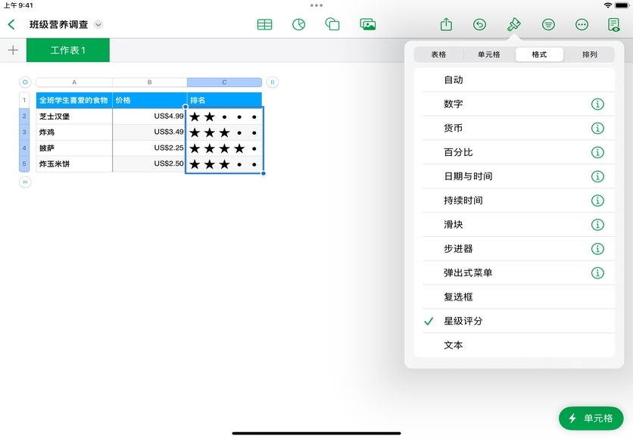Open info details for 弹出式菜单 format
The width and height of the screenshot is (633, 439).
click(x=597, y=272)
